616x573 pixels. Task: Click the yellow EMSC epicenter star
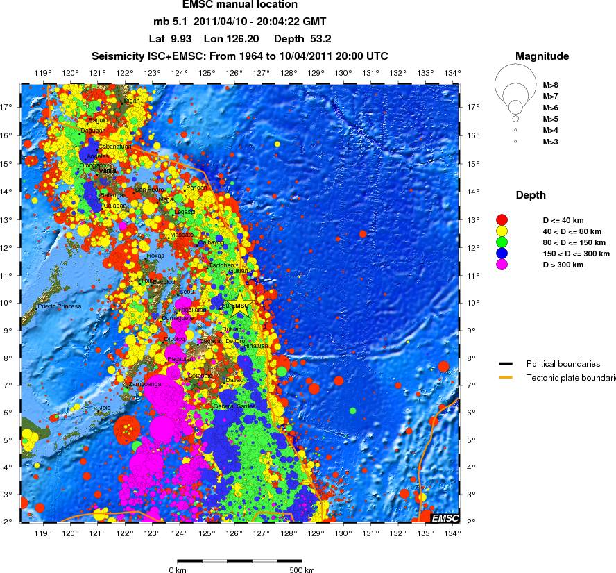click(239, 305)
